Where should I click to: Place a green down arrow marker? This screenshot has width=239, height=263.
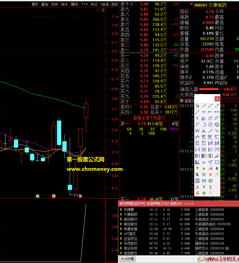click(x=204, y=168)
